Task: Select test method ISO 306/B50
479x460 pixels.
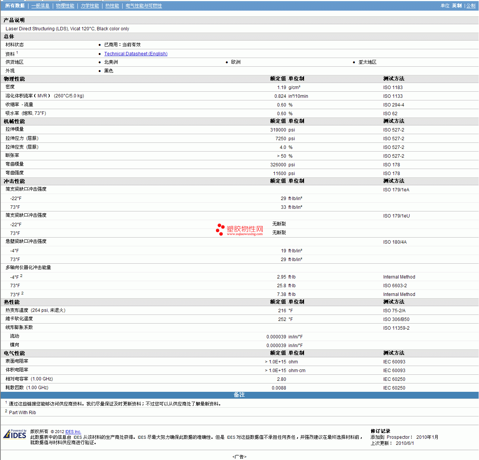Action: pyautogui.click(x=396, y=319)
